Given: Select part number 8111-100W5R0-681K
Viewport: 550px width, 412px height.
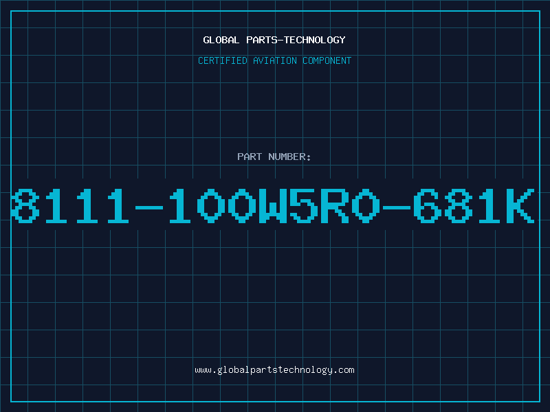Looking at the screenshot, I should point(273,205).
